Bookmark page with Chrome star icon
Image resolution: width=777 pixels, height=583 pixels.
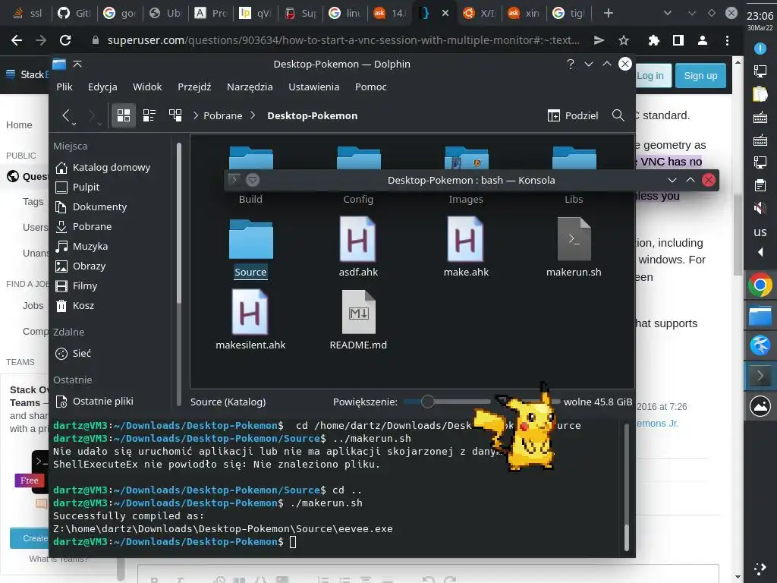[x=624, y=40]
